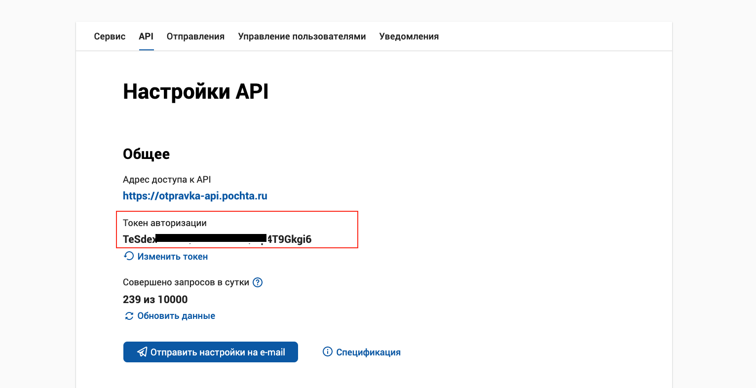Click the Настройки API page heading
This screenshot has height=388, width=756.
coord(195,92)
